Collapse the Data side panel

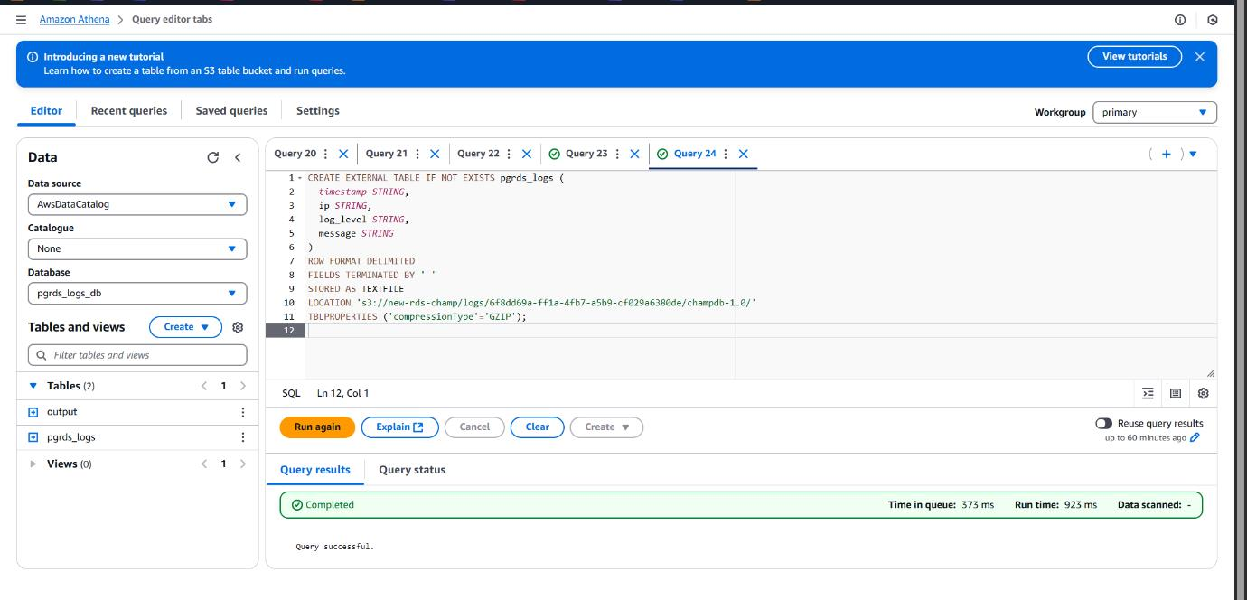[x=238, y=157]
